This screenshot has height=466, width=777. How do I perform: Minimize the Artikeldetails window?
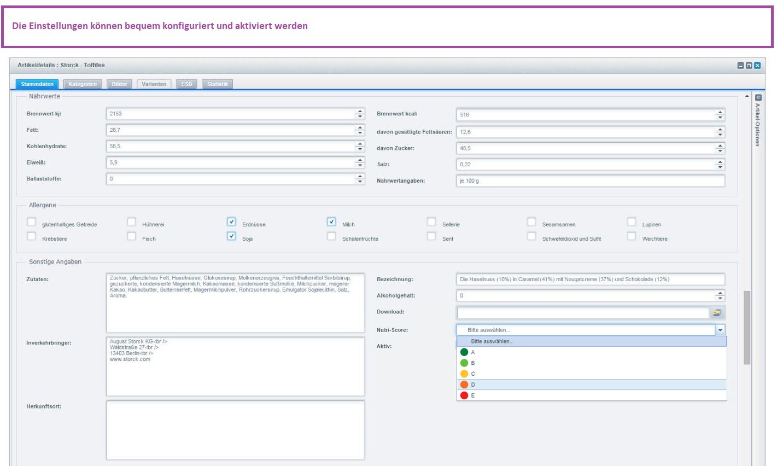(740, 66)
